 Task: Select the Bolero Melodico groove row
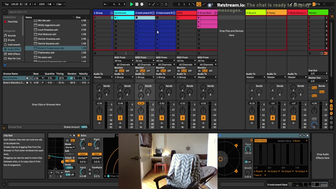[14, 82]
